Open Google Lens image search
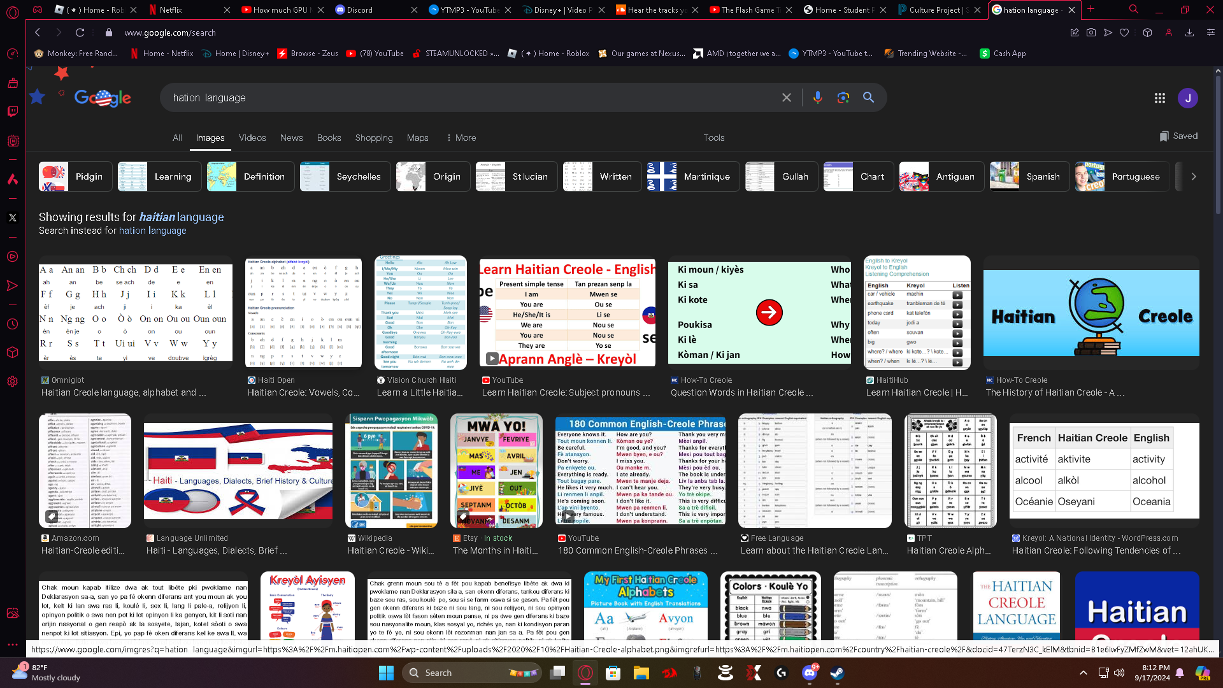The height and width of the screenshot is (688, 1223). click(x=843, y=97)
